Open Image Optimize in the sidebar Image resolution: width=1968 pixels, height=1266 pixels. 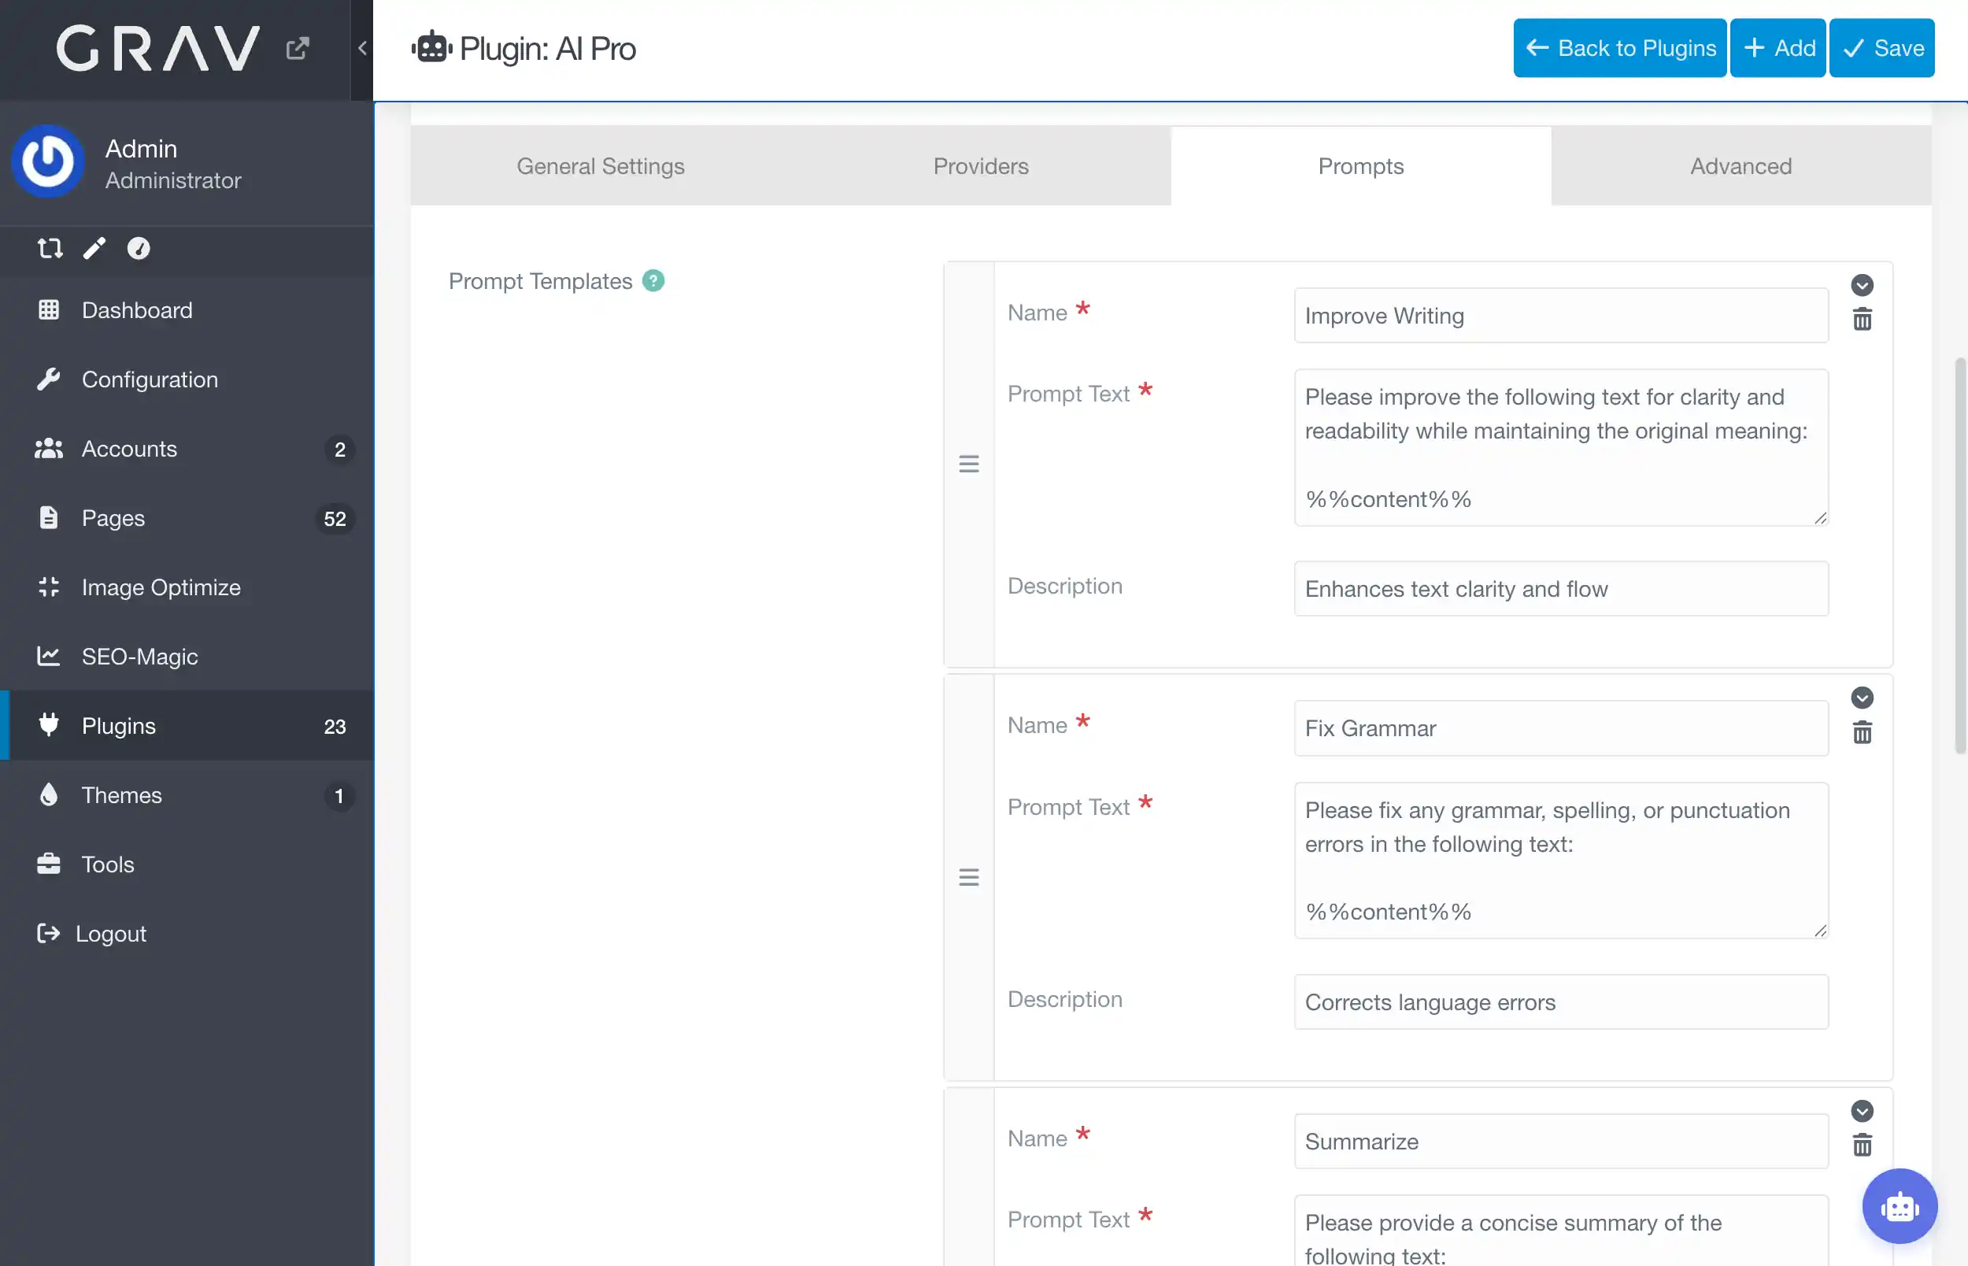point(161,588)
